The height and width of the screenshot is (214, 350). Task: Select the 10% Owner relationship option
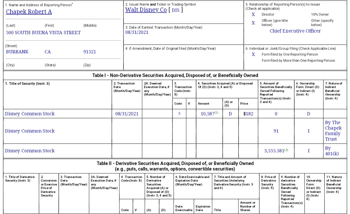[320, 15]
